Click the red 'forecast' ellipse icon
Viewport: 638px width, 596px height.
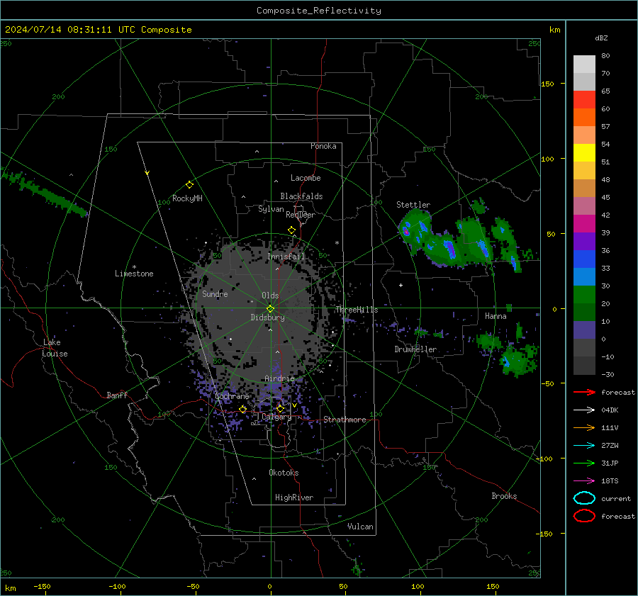click(584, 516)
